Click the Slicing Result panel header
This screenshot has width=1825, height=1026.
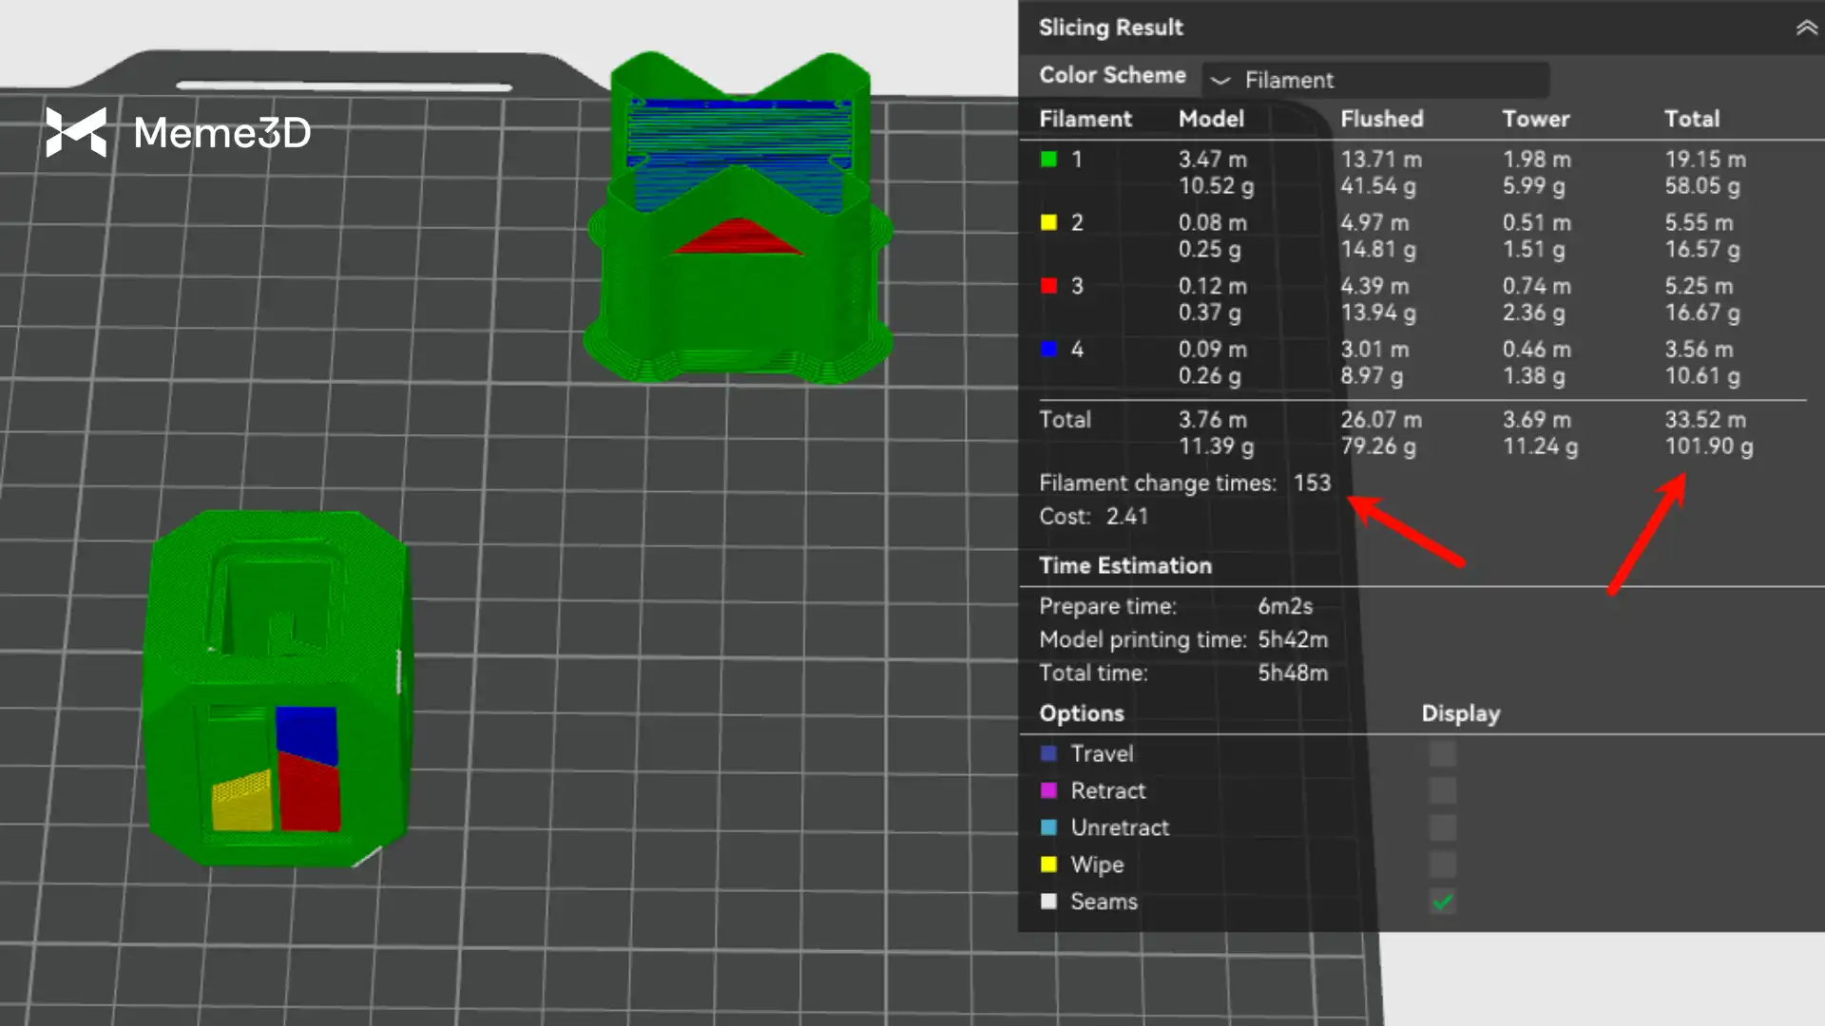[x=1110, y=28]
